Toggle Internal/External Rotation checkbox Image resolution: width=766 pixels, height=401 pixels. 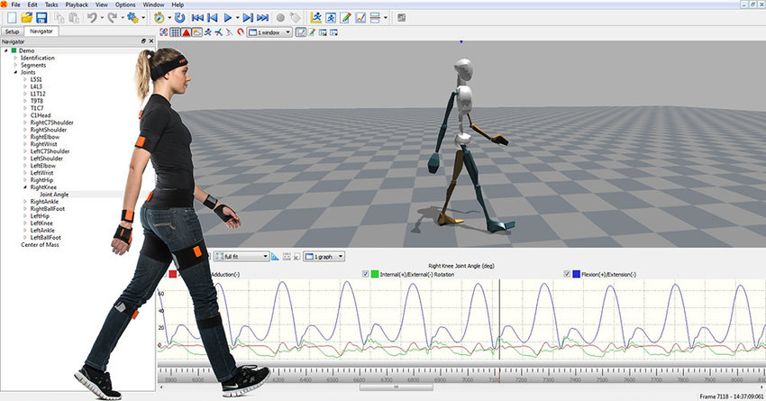(366, 274)
